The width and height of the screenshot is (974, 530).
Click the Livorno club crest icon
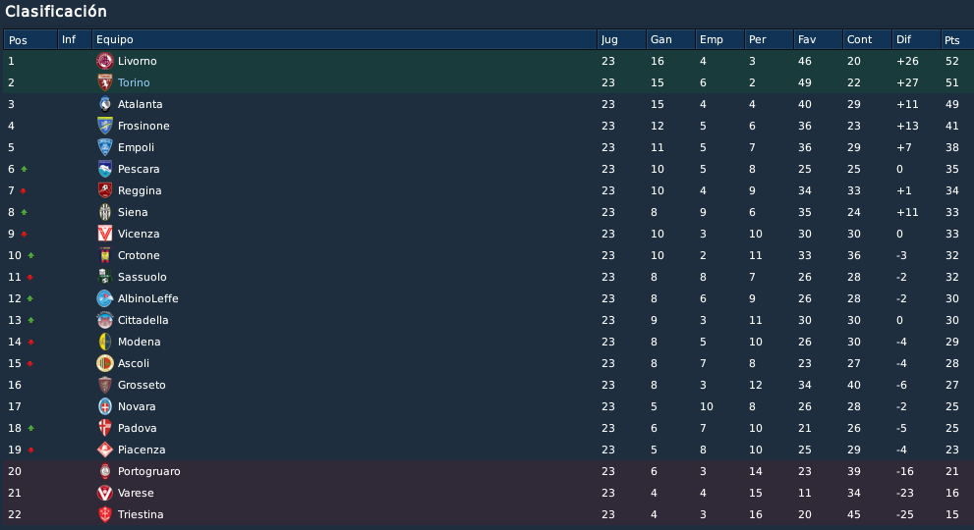click(105, 61)
